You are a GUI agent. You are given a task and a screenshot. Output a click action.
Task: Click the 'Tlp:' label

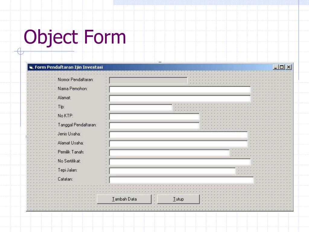(x=61, y=107)
